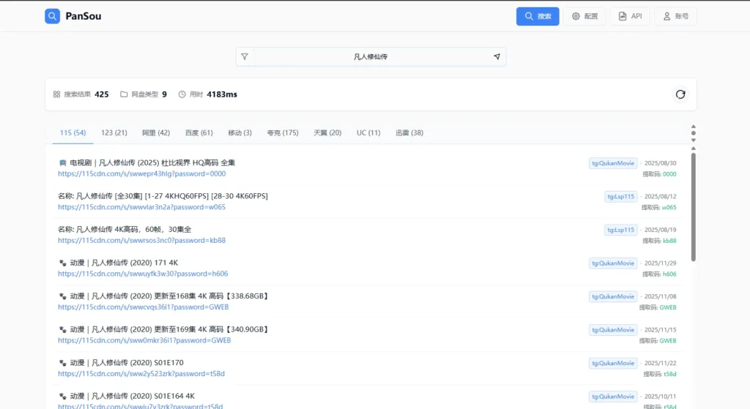Click the PanSou magnifier logo icon
This screenshot has width=750, height=409.
pyautogui.click(x=52, y=16)
